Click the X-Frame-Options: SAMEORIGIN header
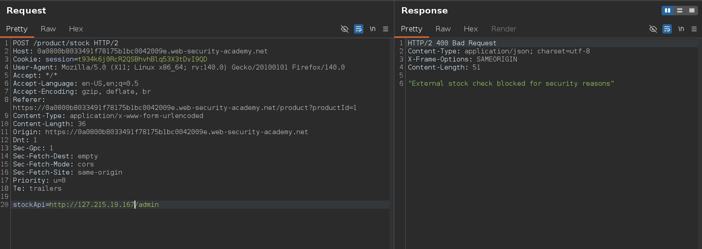The width and height of the screenshot is (702, 249). pos(462,59)
